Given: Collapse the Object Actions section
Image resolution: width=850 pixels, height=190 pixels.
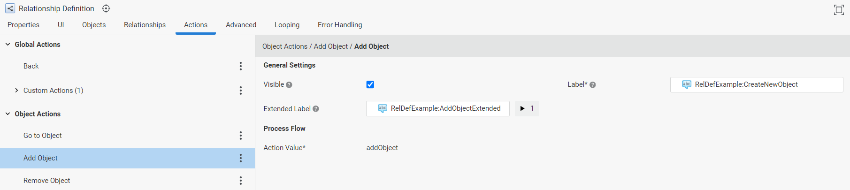Looking at the screenshot, I should (x=8, y=114).
